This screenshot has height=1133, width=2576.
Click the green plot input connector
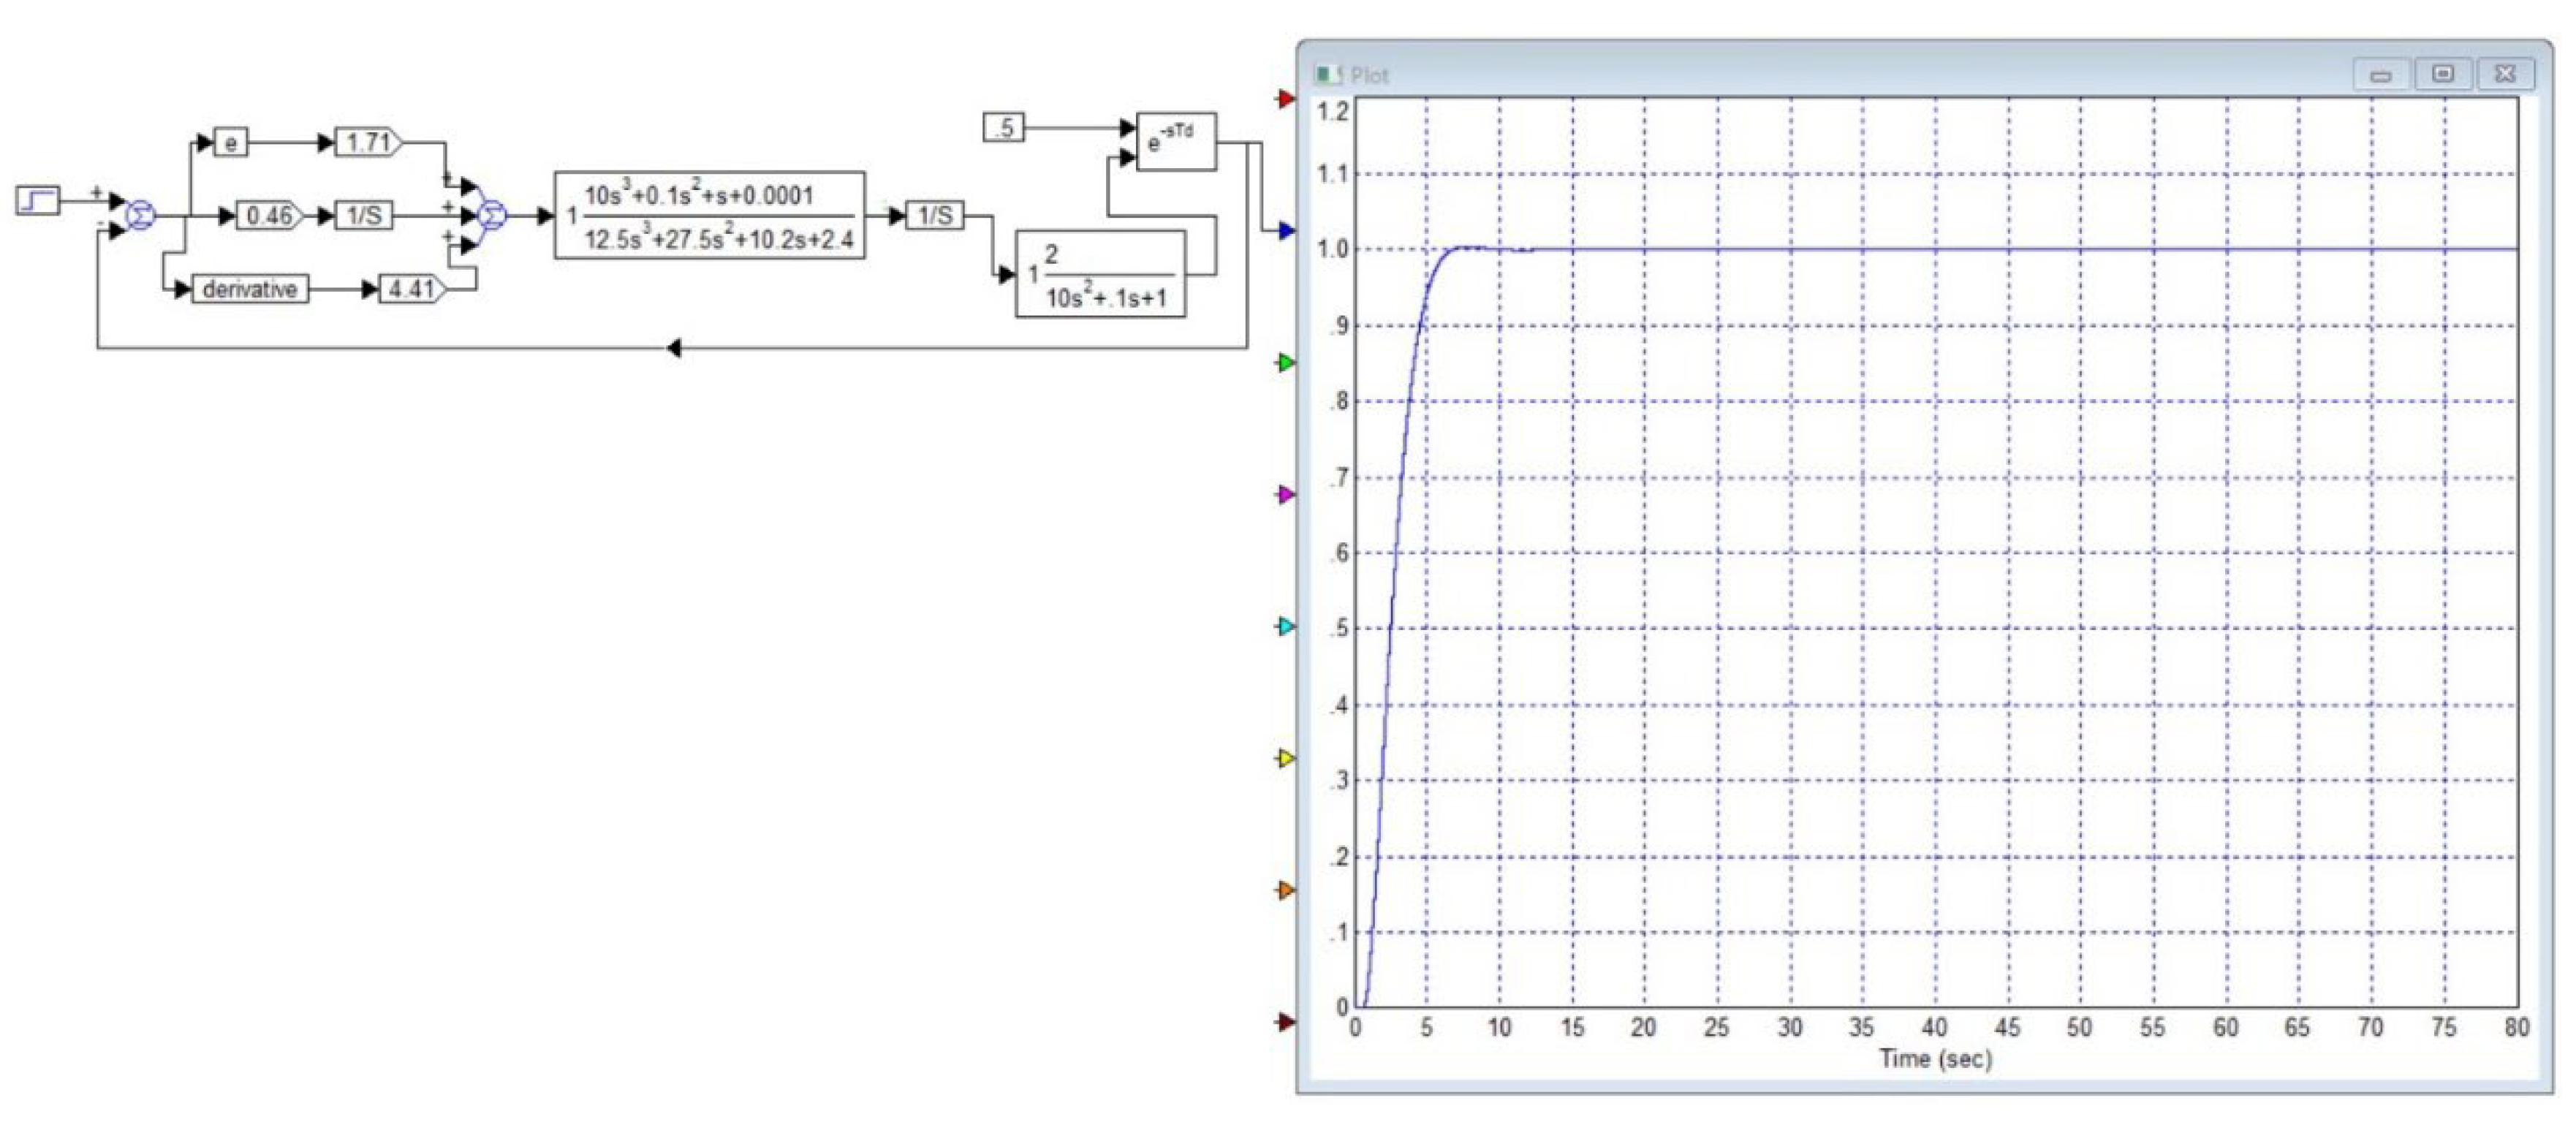(x=1286, y=363)
